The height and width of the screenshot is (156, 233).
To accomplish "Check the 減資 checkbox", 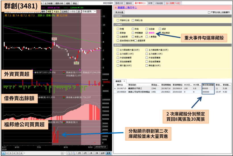I will (160, 29).
